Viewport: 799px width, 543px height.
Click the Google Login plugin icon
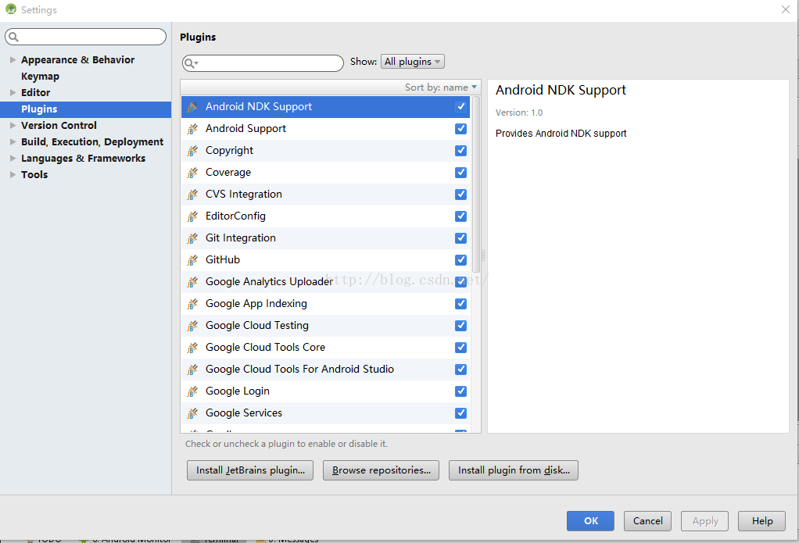(192, 391)
